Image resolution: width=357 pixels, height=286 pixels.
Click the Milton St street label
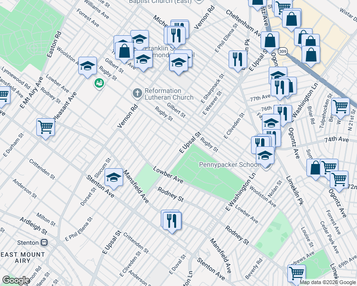point(46,219)
